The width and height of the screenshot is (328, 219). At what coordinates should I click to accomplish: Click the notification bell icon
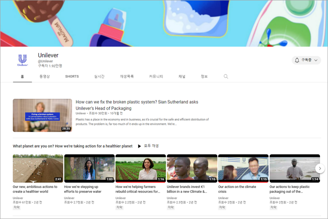click(x=297, y=60)
